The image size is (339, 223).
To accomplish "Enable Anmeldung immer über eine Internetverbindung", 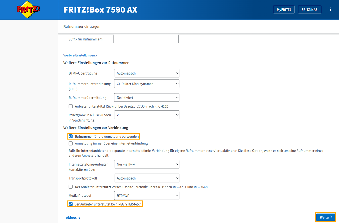I will click(71, 143).
